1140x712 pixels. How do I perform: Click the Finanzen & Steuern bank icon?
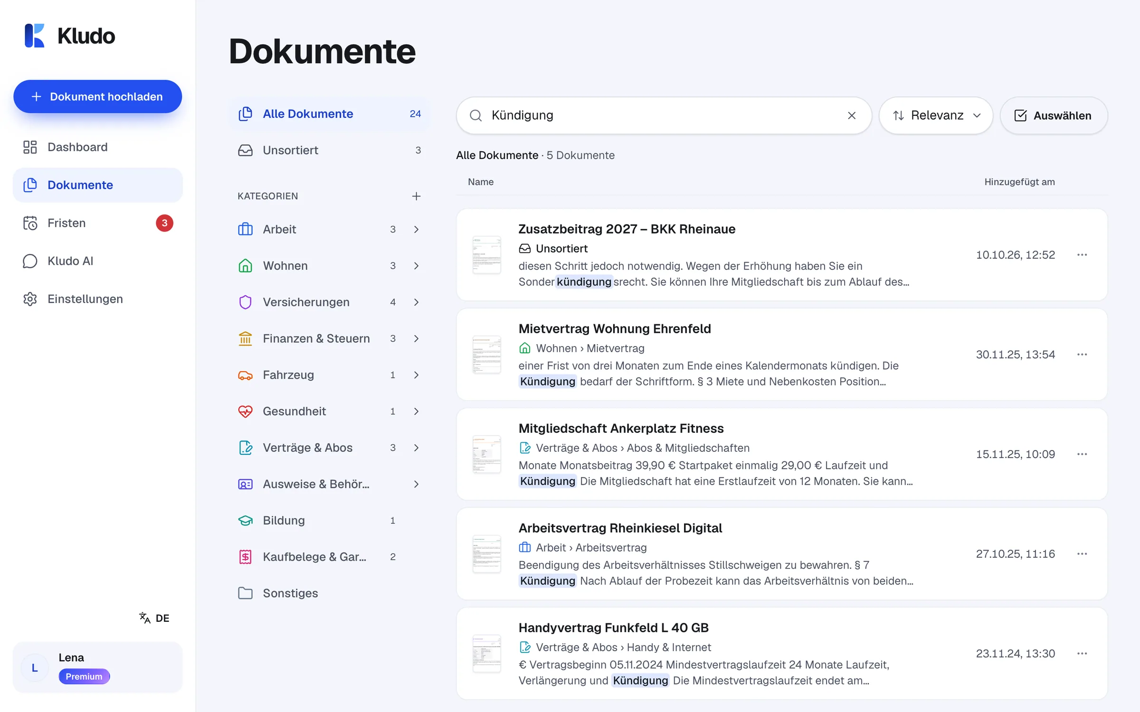(x=245, y=338)
